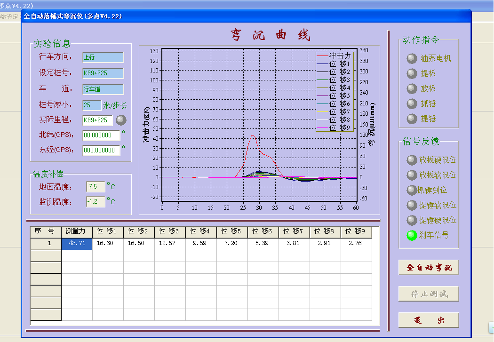This screenshot has height=342, width=494.
Task: Select the 位移1 cell 16.60
Action: [108, 244]
